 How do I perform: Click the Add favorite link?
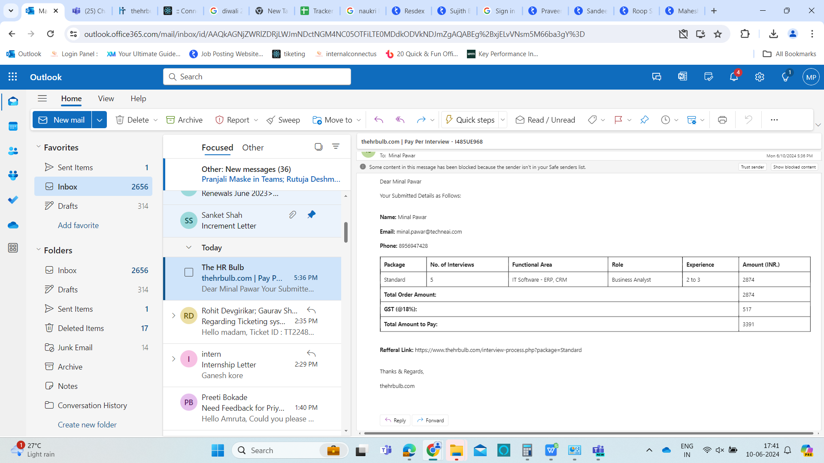pyautogui.click(x=78, y=225)
